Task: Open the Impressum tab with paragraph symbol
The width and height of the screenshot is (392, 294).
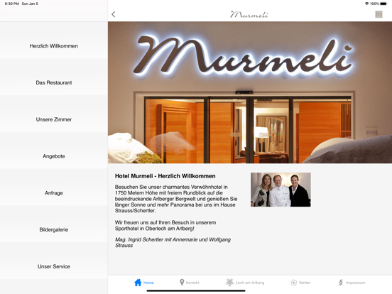Action: (x=352, y=283)
